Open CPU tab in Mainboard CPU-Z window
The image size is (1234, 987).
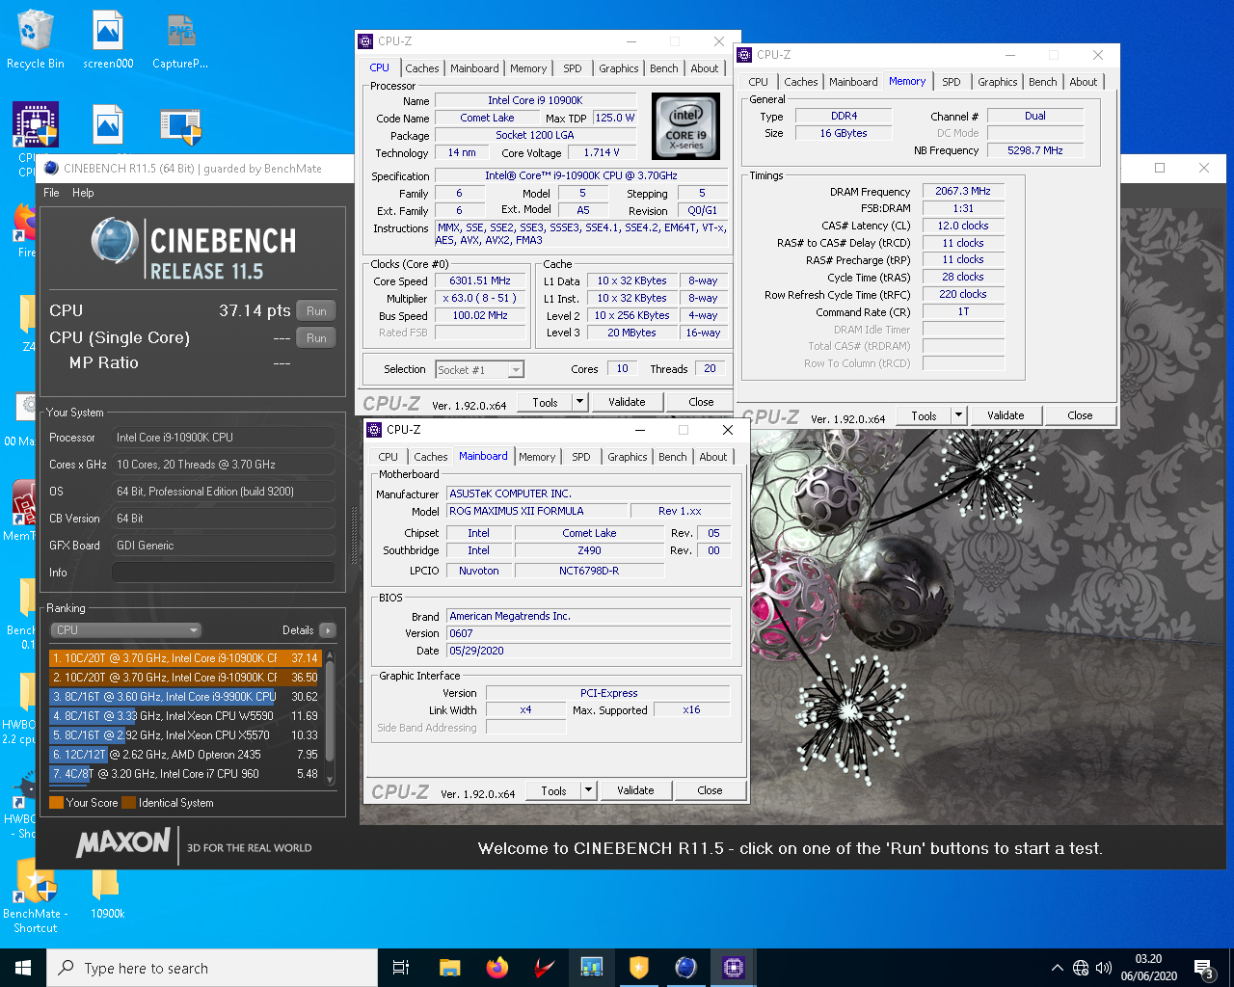388,457
